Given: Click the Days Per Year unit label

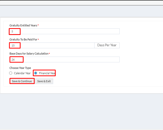Looking at the screenshot, I should [x=107, y=45].
